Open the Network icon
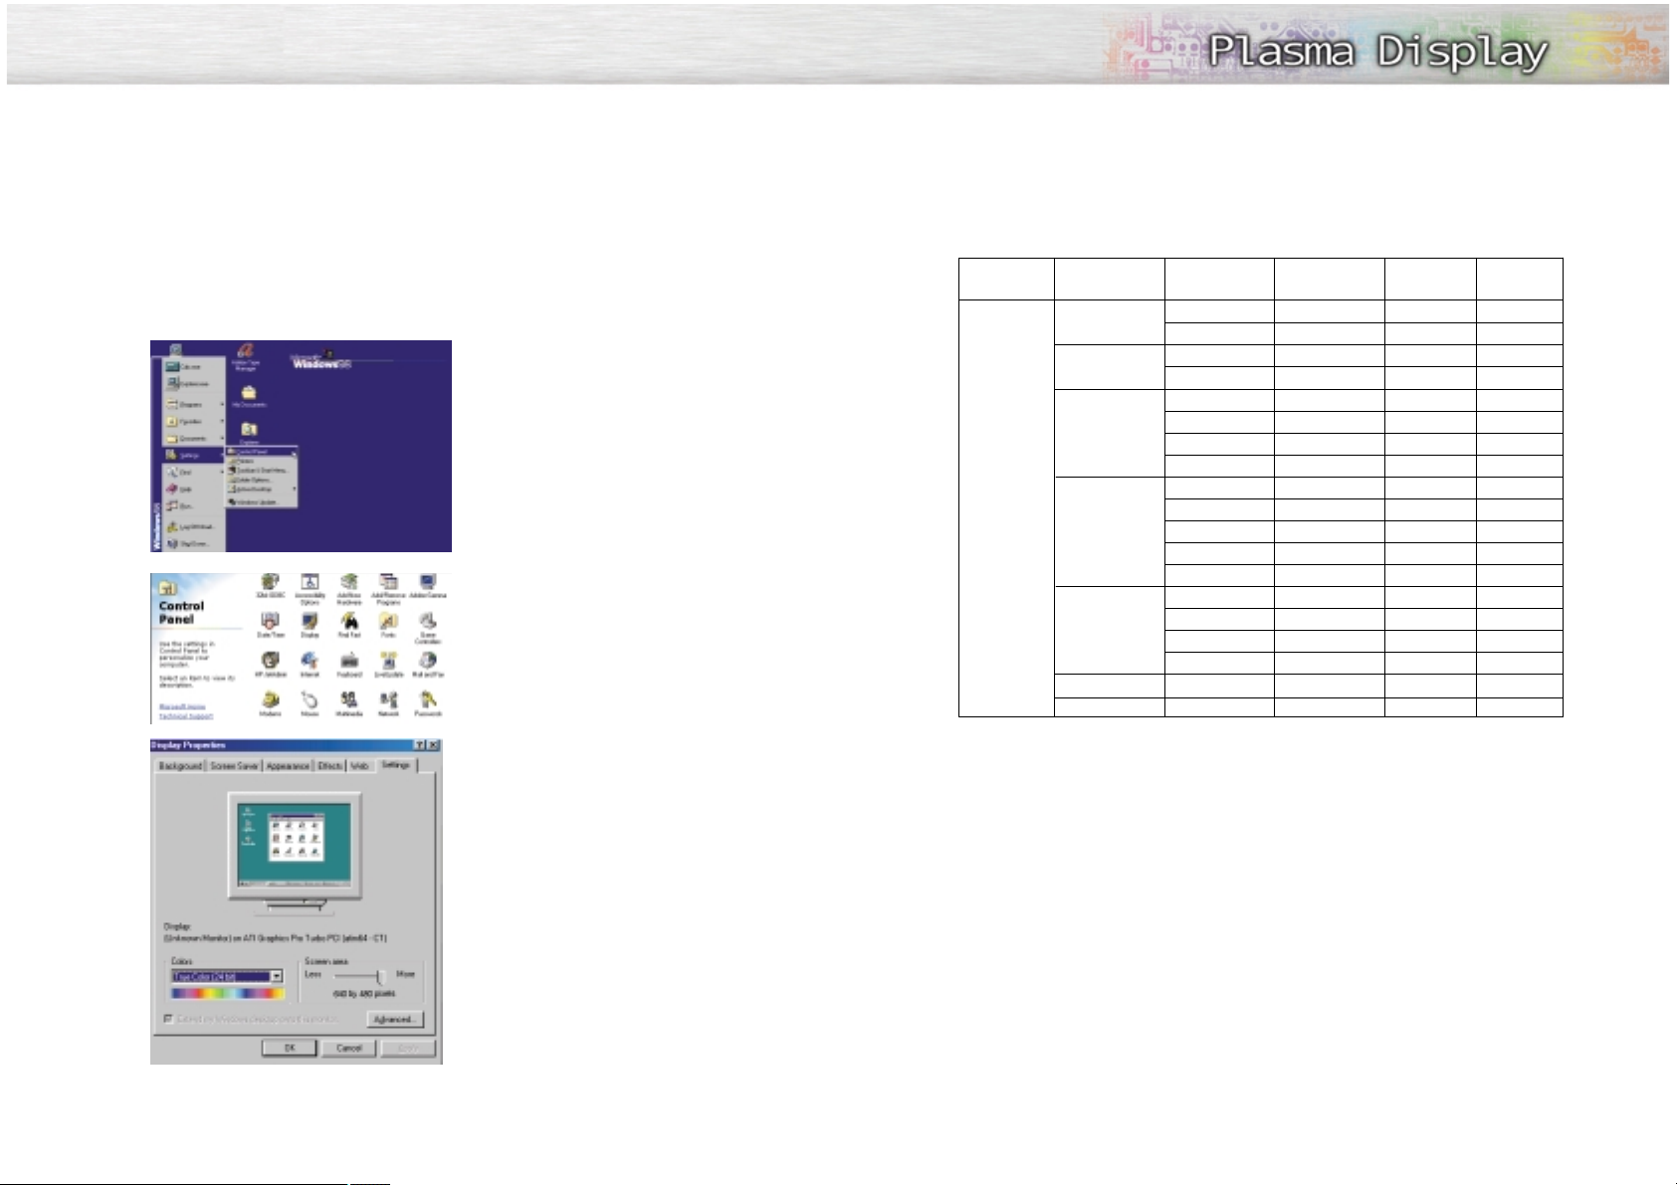 pos(388,703)
